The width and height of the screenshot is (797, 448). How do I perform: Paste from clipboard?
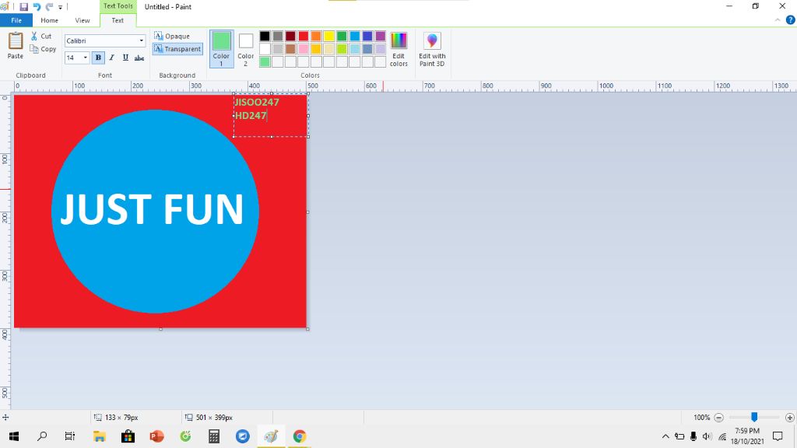(16, 45)
